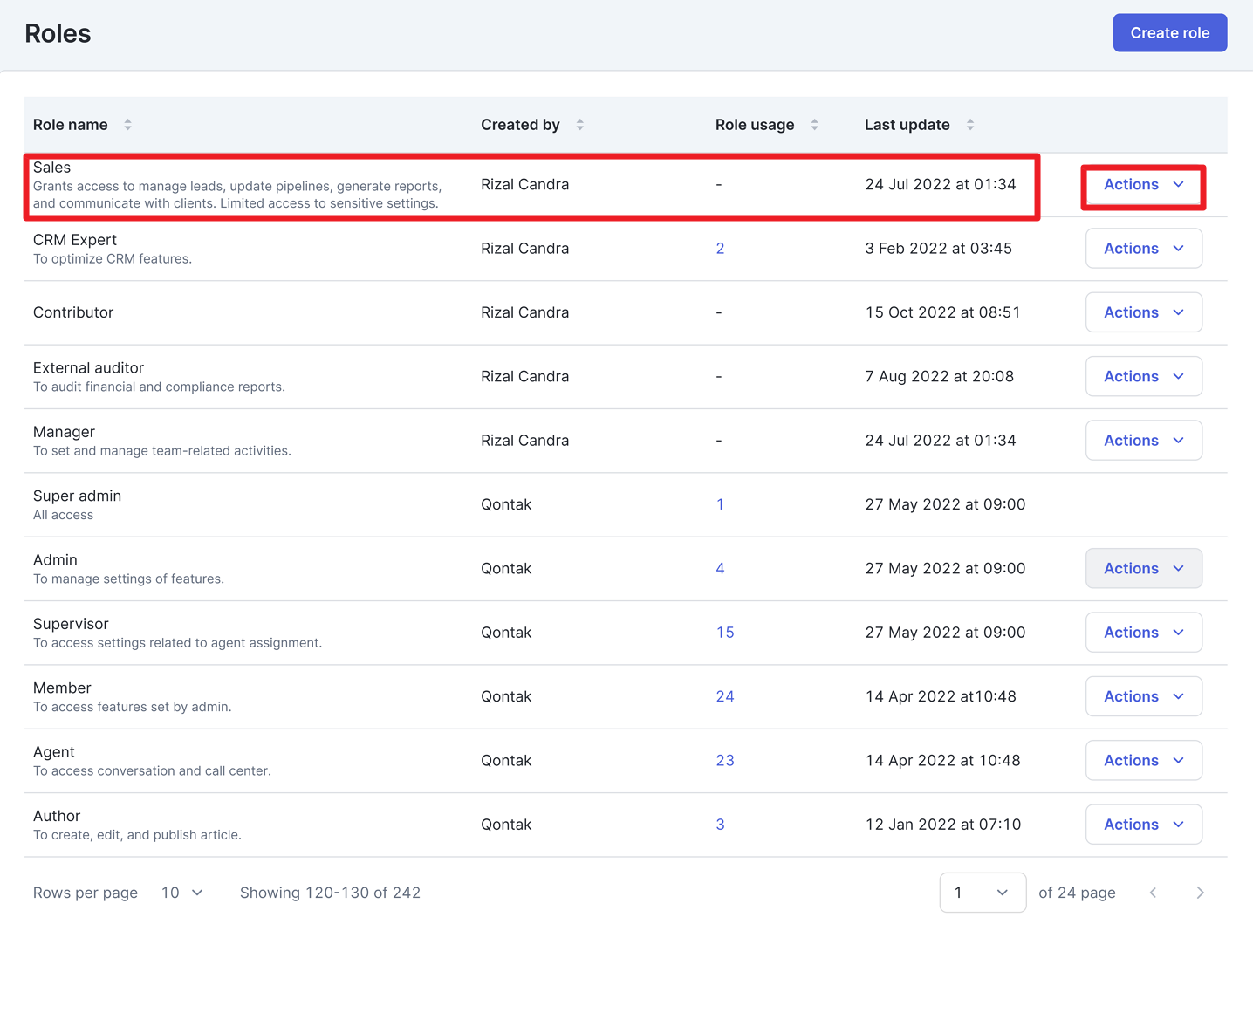Open Actions for External auditor role

(x=1143, y=377)
